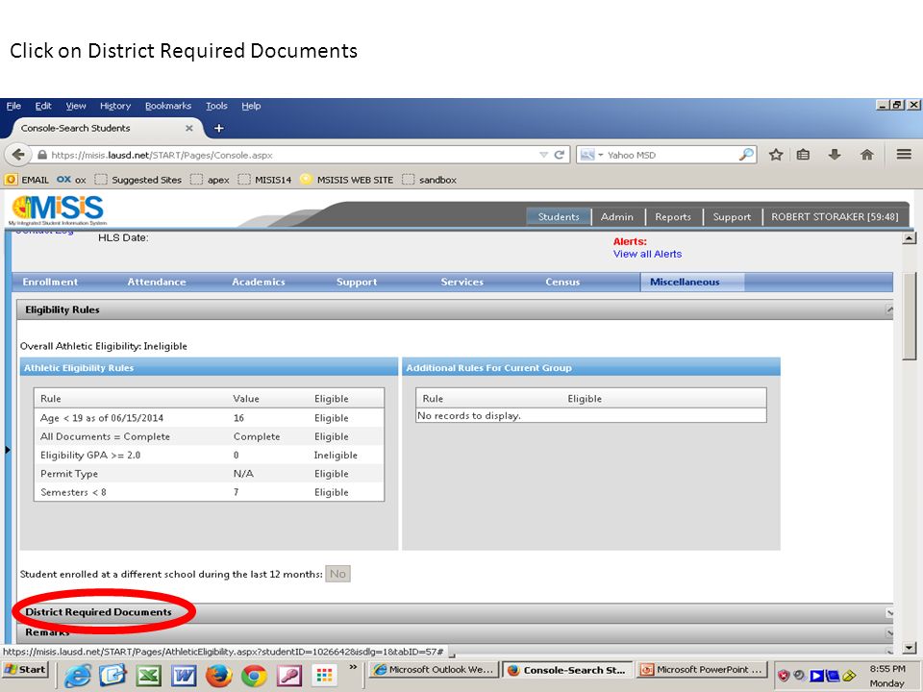Launch Chrome from the quick launch bar

[254, 676]
